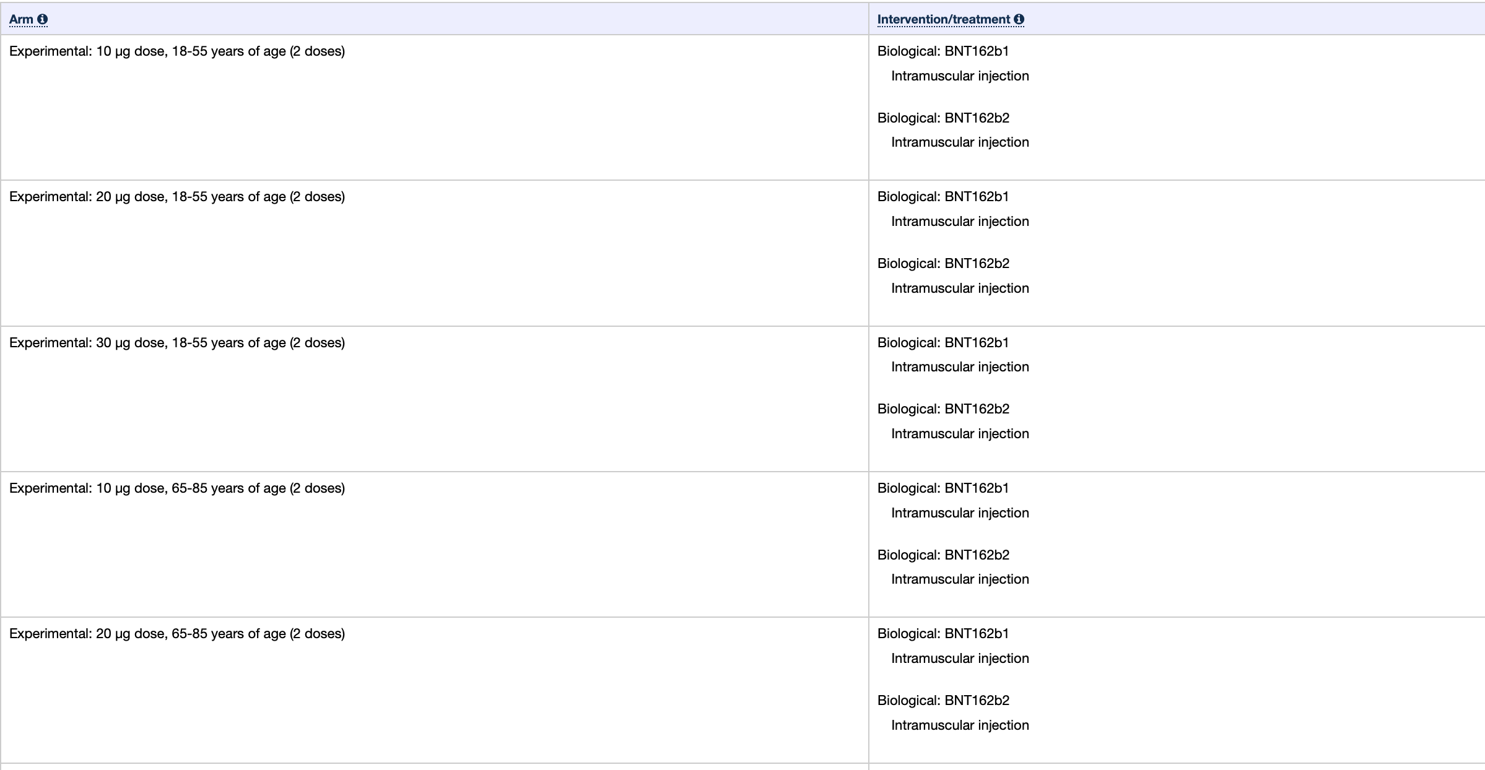1485x770 pixels.
Task: Click the info icon beside Arm header
Action: click(42, 19)
